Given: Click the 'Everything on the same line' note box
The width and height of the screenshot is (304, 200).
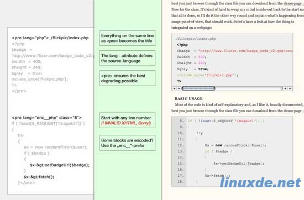Looking at the screenshot, I should coord(127,38).
